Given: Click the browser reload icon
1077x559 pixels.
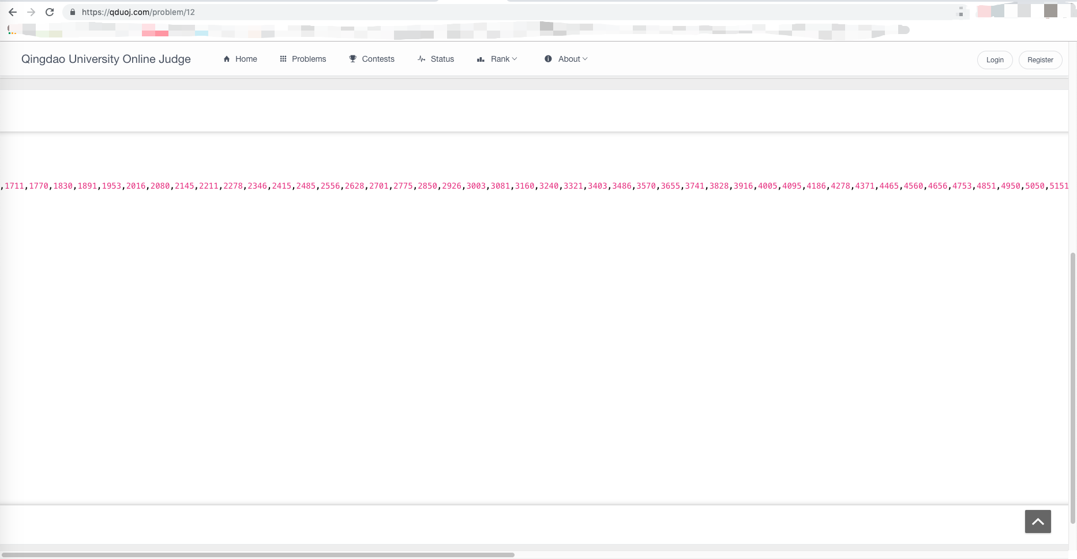Looking at the screenshot, I should click(x=49, y=12).
